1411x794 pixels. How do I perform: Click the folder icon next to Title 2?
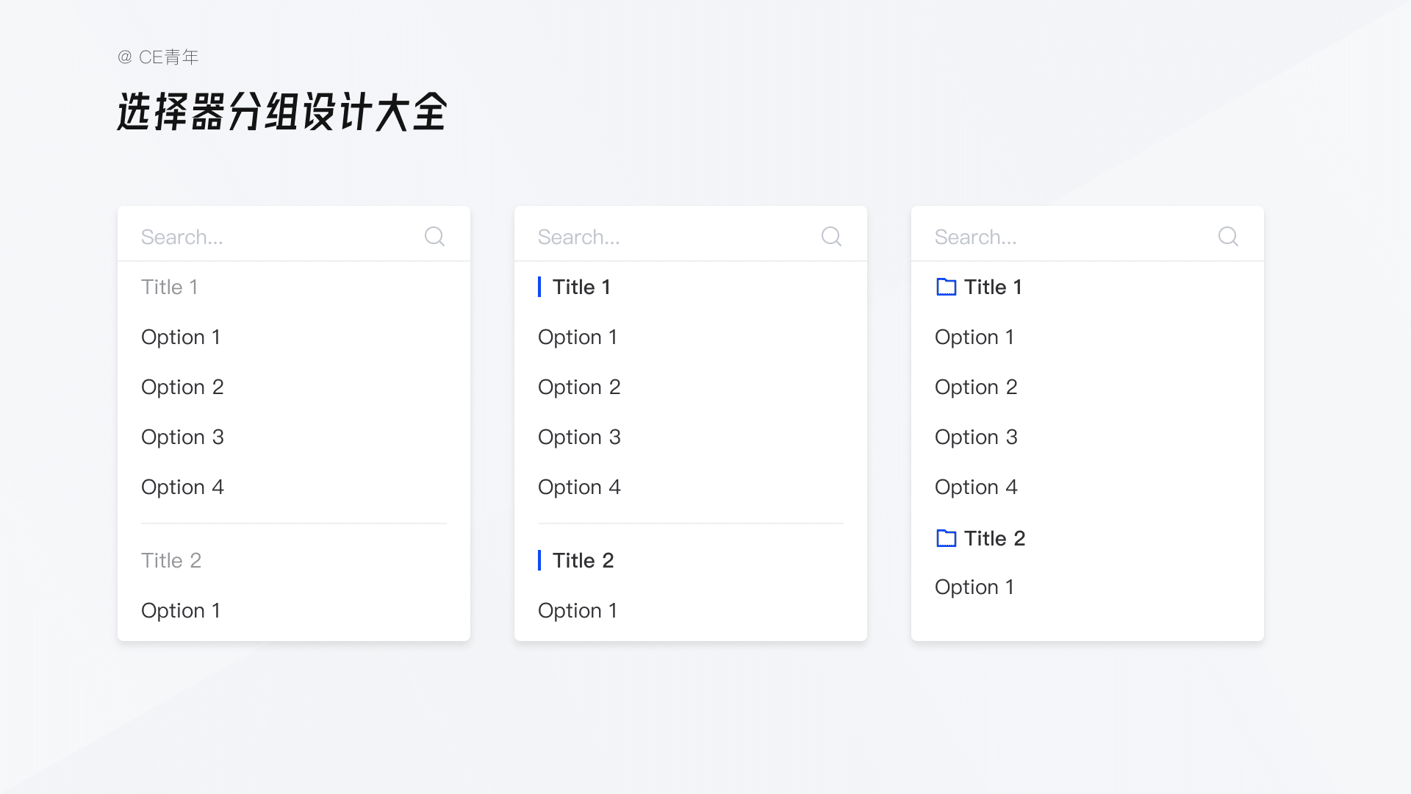coord(944,536)
